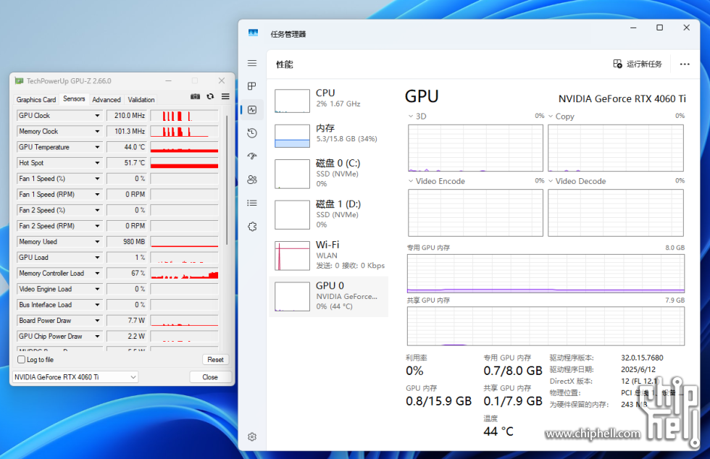Click the GPU Clock history graph
Image resolution: width=710 pixels, height=459 pixels.
click(184, 116)
